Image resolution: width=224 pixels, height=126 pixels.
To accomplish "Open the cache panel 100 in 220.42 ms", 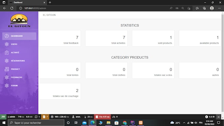I will click(x=60, y=117).
